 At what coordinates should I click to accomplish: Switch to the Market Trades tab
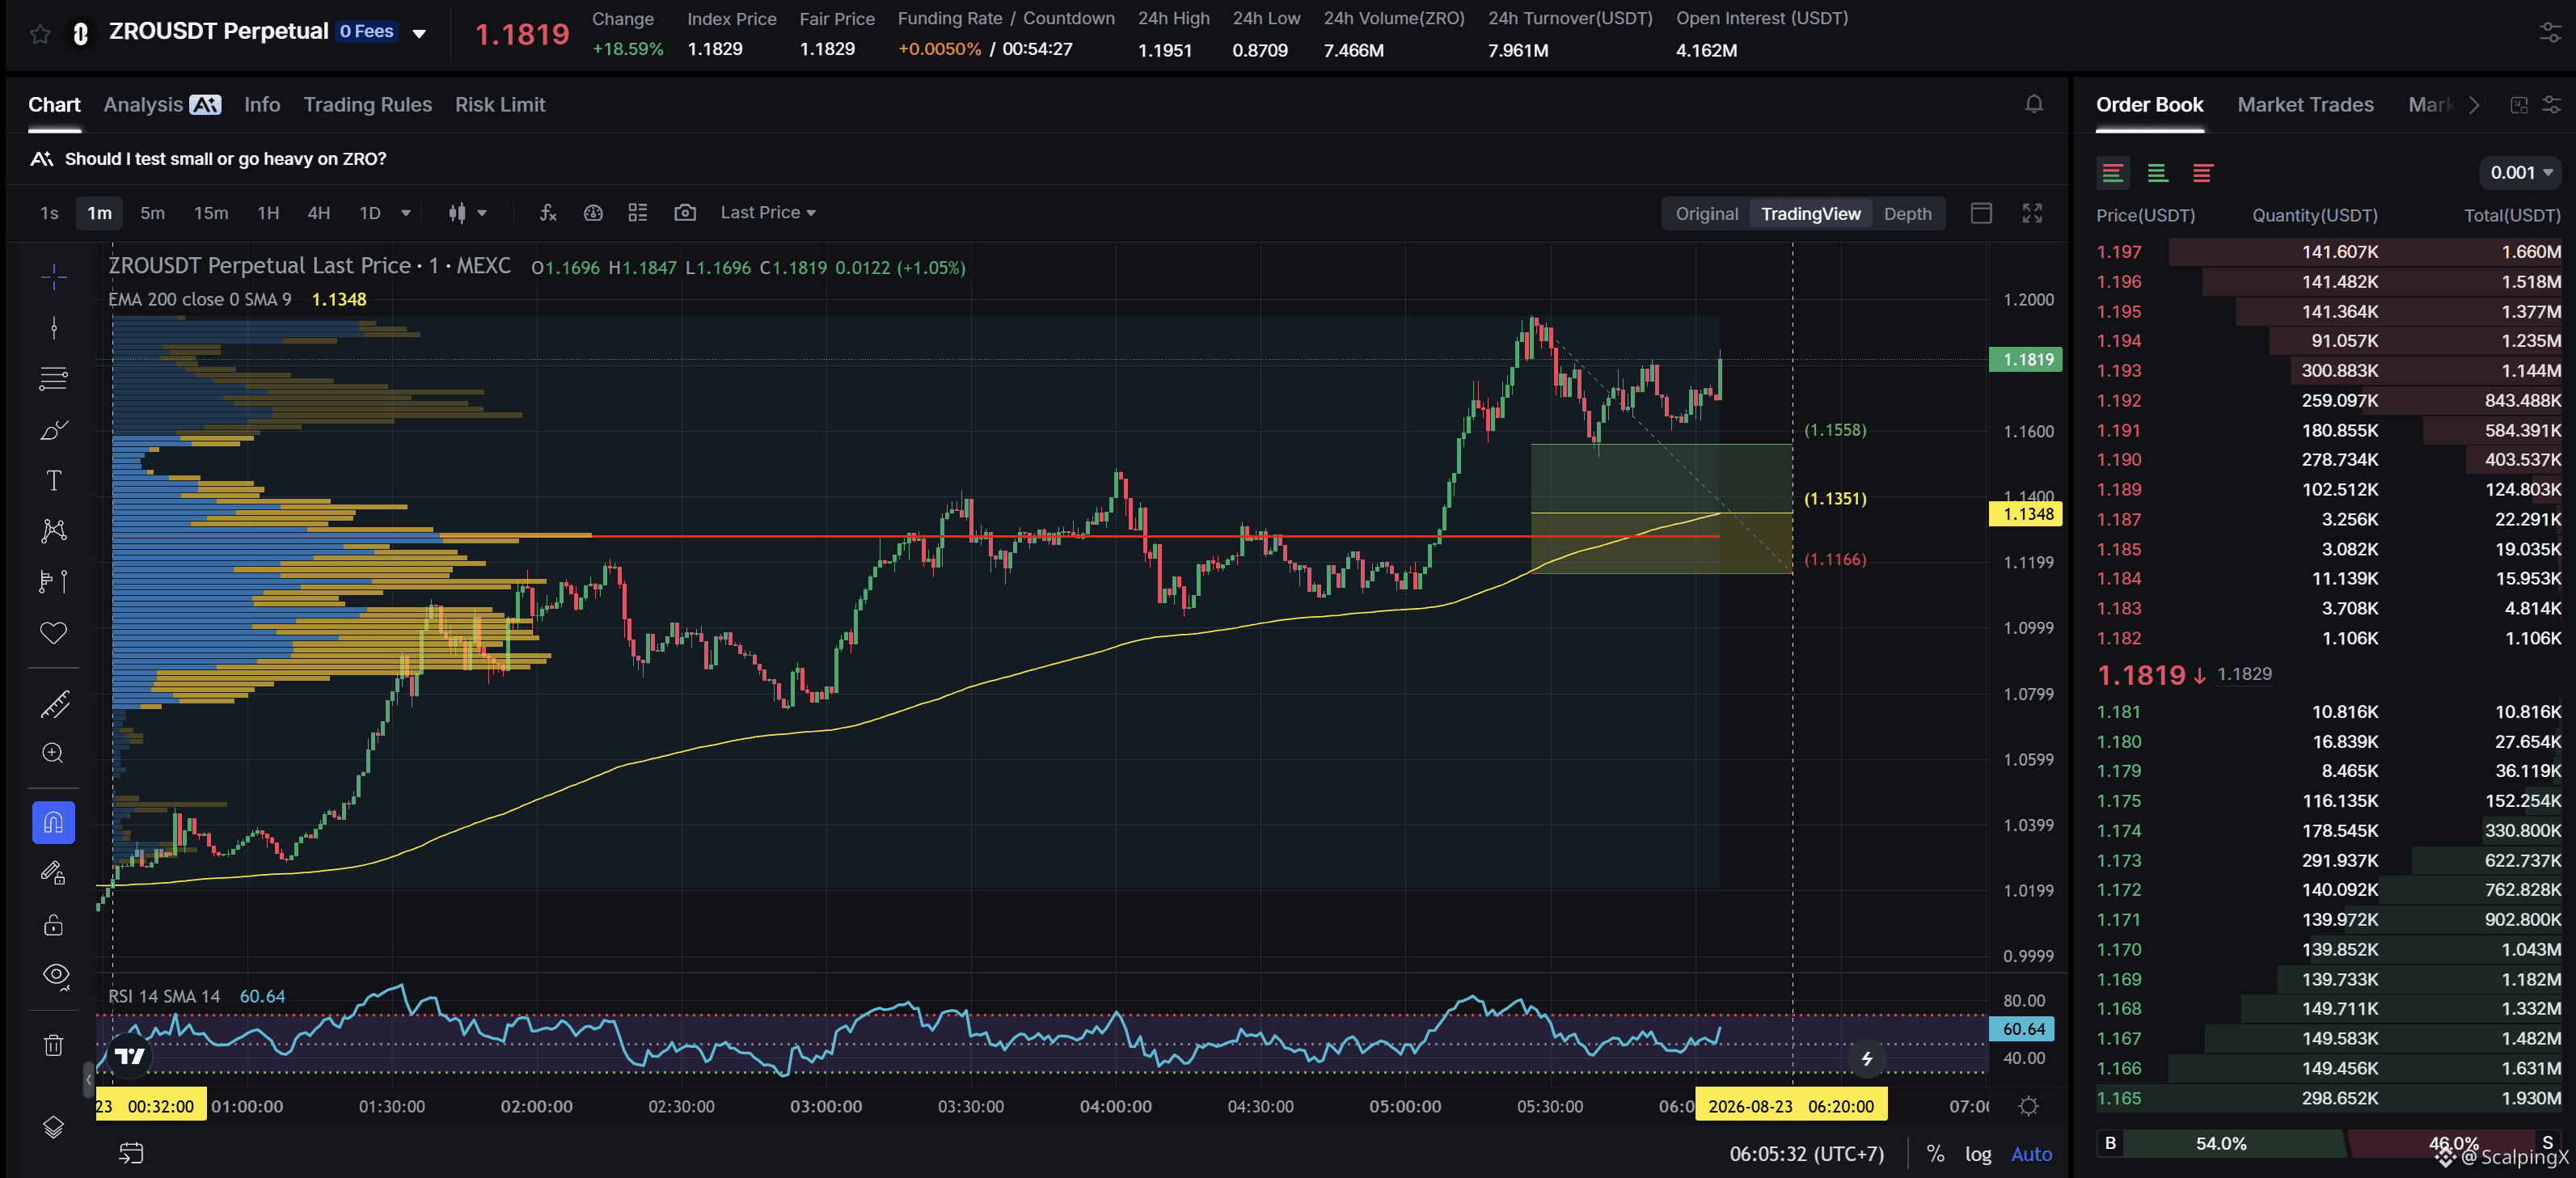pos(2305,104)
